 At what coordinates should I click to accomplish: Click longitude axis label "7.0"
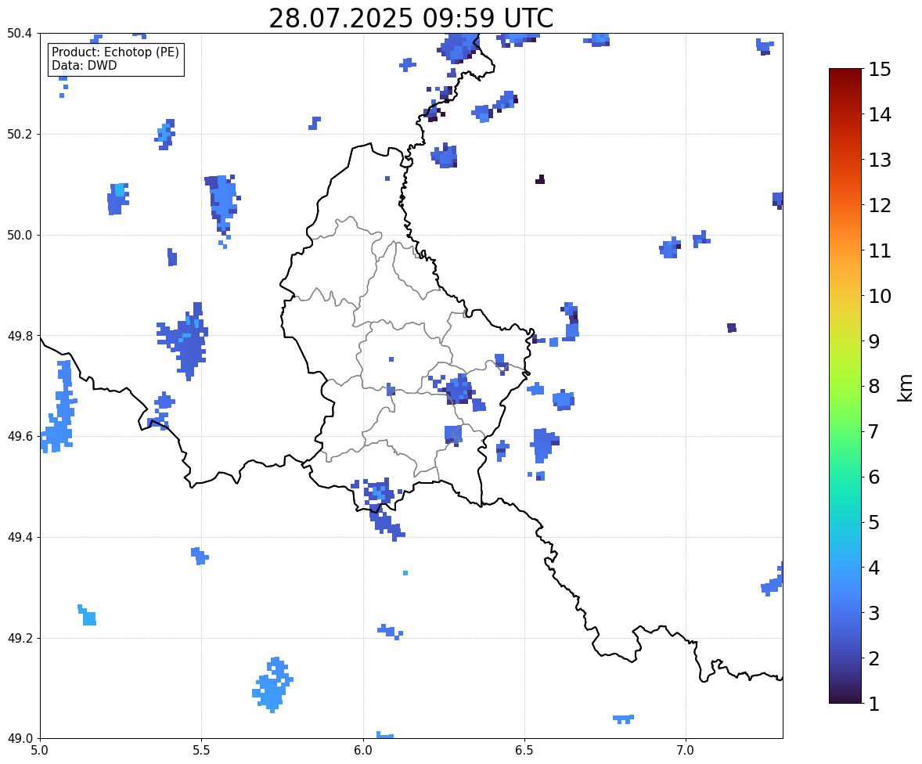click(686, 751)
